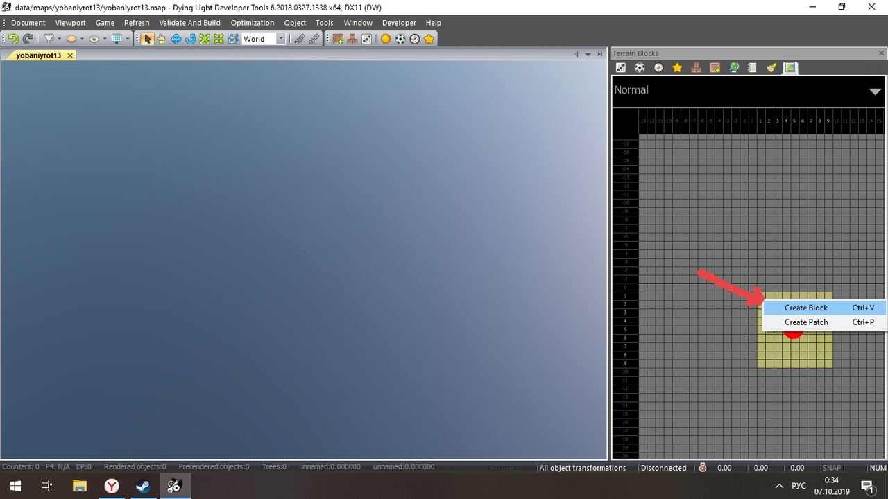Select the yobaniyrot13 document tab
This screenshot has height=499, width=888.
tap(39, 55)
